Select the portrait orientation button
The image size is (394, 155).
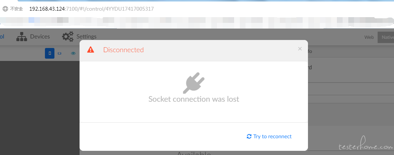(x=50, y=53)
